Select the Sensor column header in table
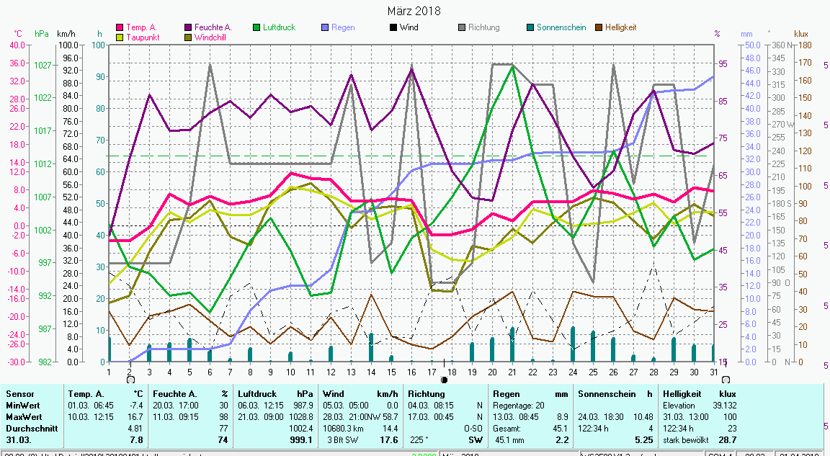Image resolution: width=830 pixels, height=456 pixels. click(19, 394)
